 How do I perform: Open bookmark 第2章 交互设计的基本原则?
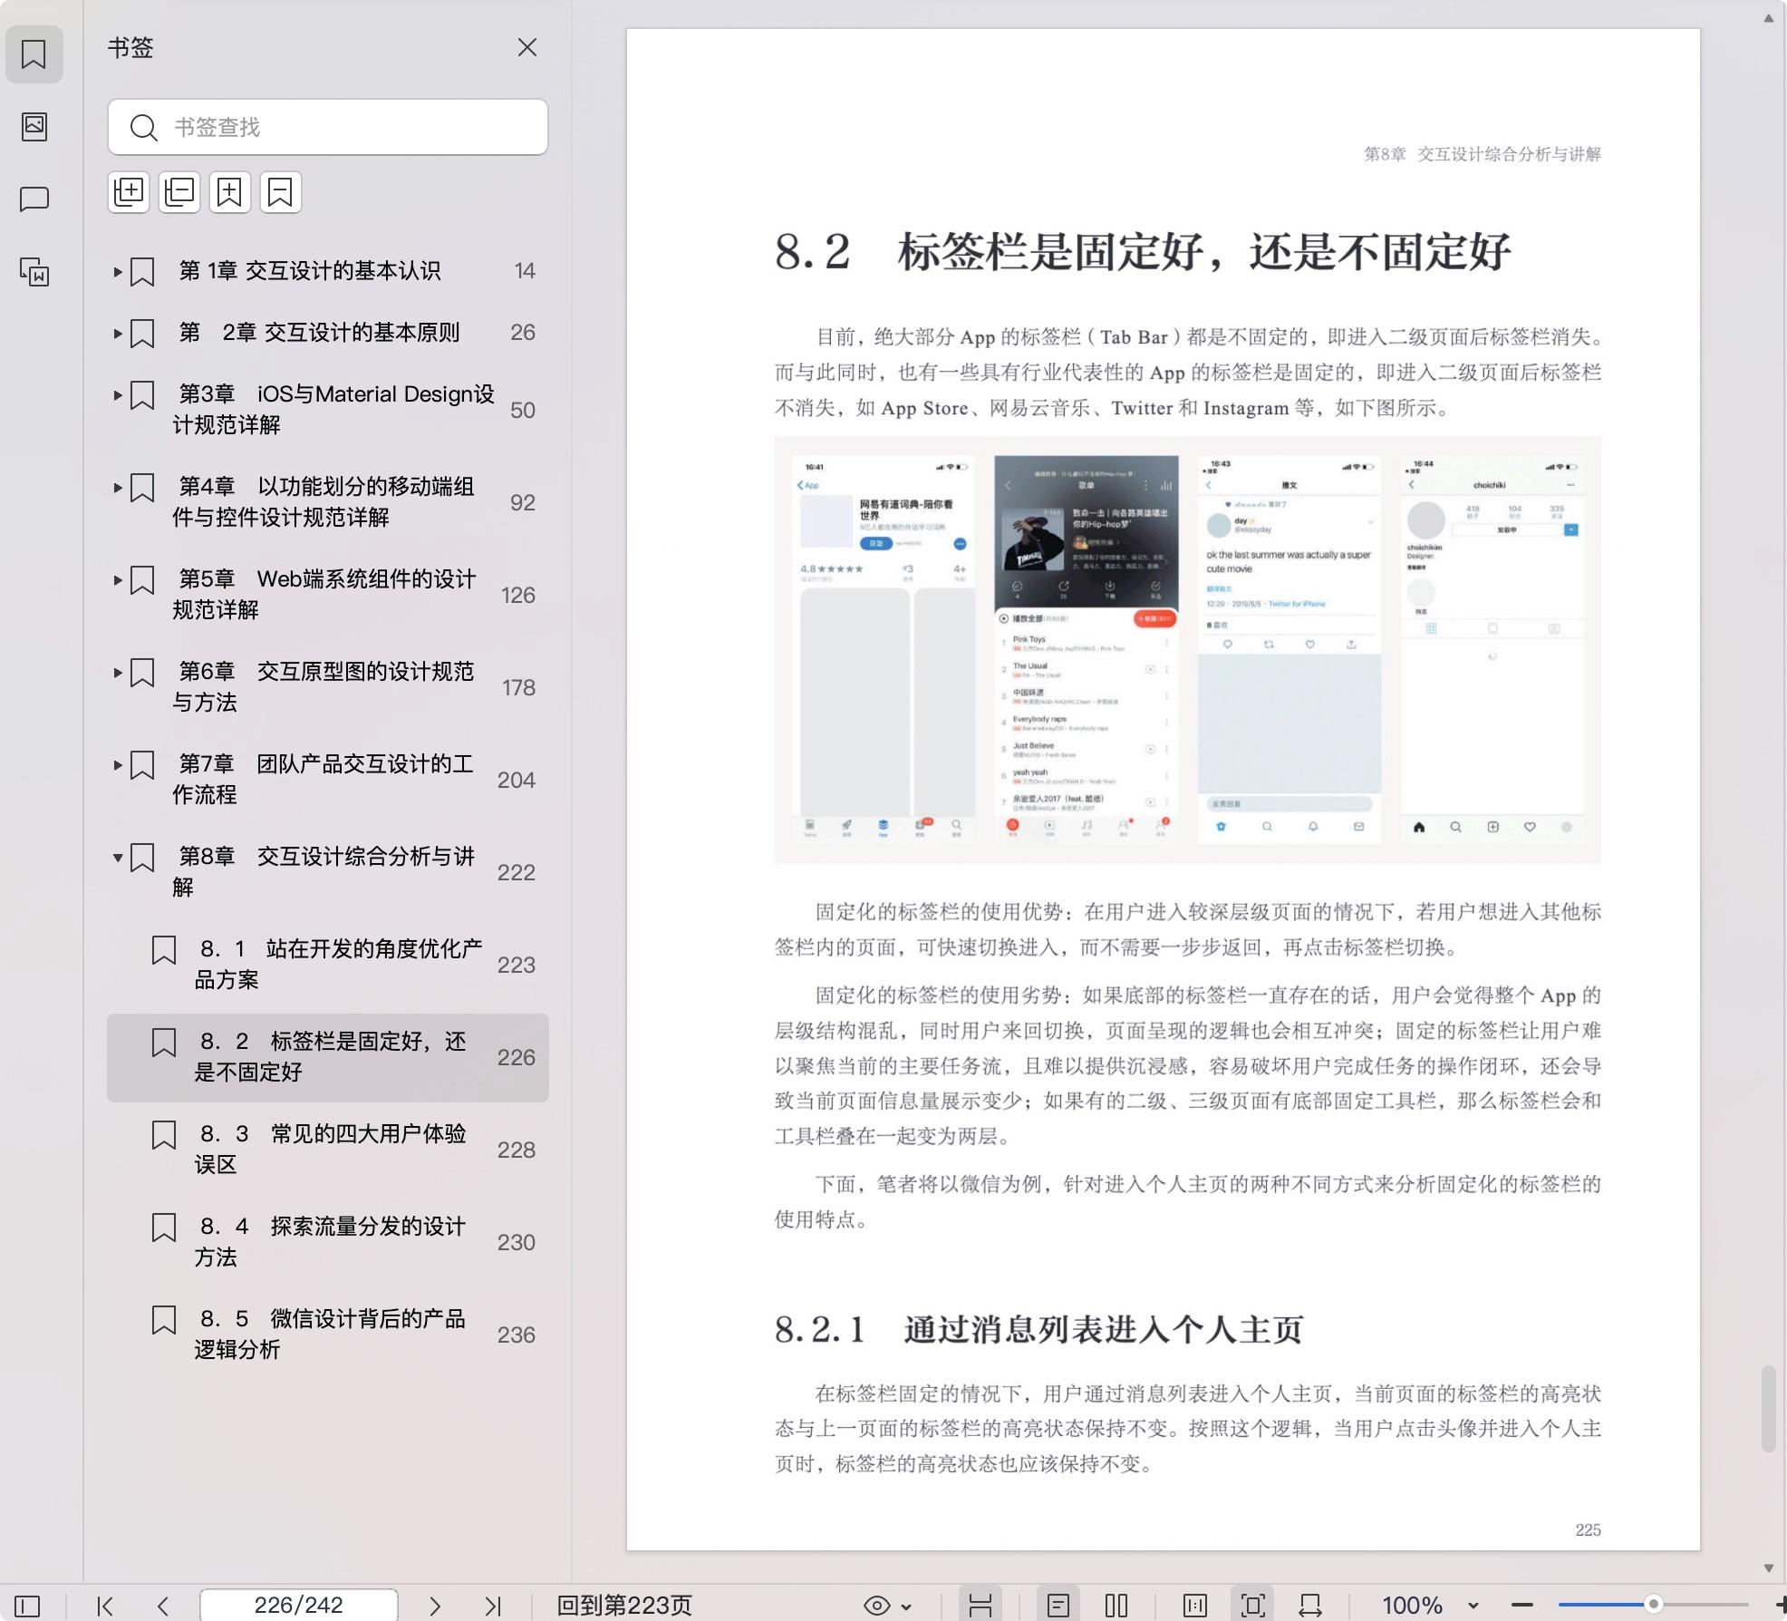328,333
